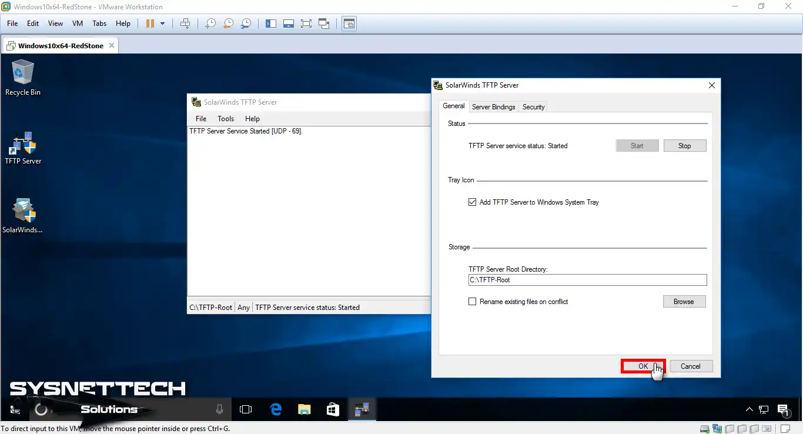
Task: Click the network tray icon
Action: click(764, 409)
